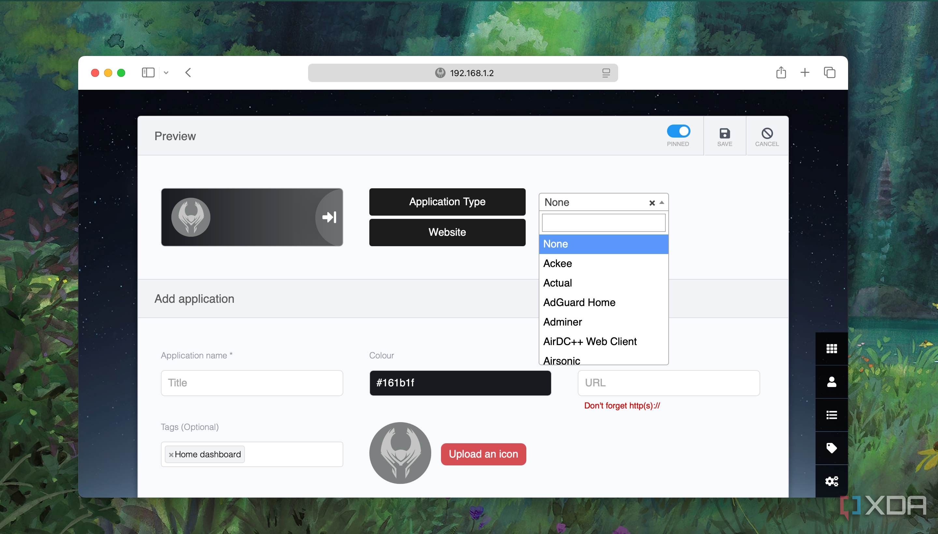Click the Don't forget http(s):// hint
This screenshot has height=534, width=938.
click(622, 405)
